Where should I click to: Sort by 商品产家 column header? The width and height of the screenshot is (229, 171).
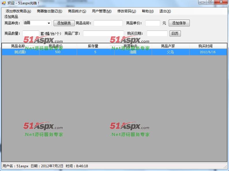pos(170,46)
